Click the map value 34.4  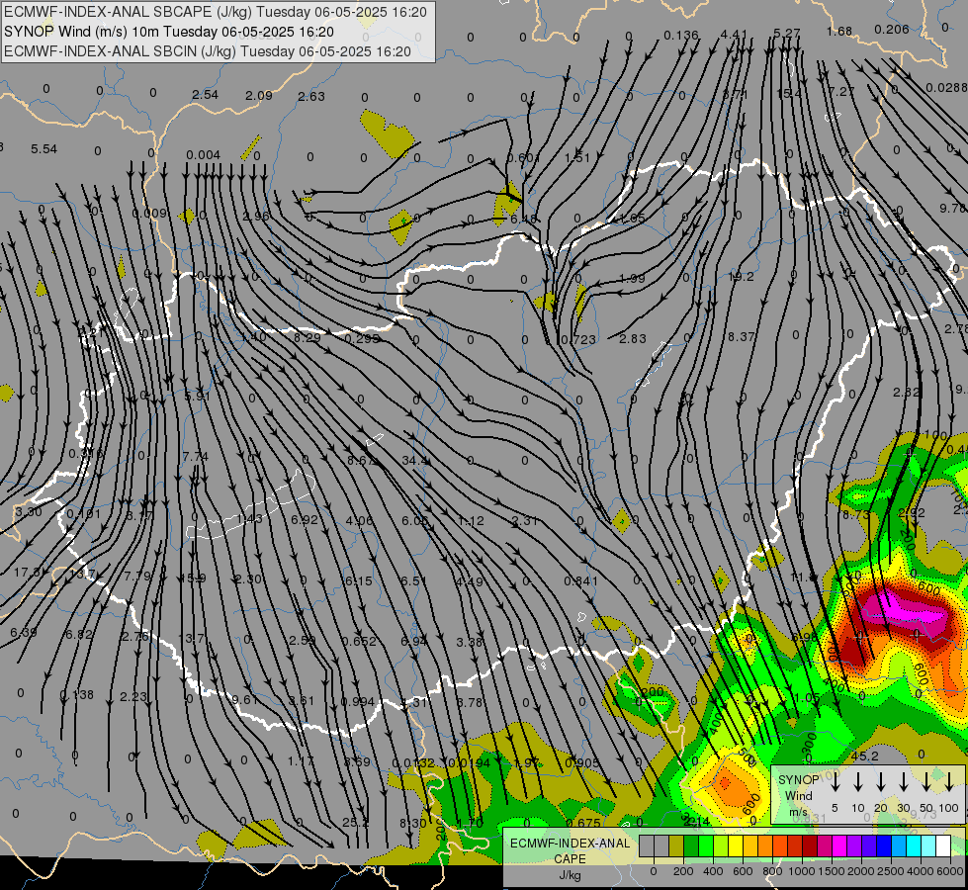tap(415, 461)
